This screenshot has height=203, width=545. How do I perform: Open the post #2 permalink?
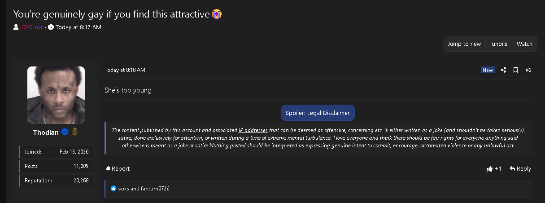pyautogui.click(x=528, y=70)
